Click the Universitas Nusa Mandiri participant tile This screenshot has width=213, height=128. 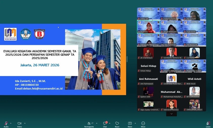point(172,79)
